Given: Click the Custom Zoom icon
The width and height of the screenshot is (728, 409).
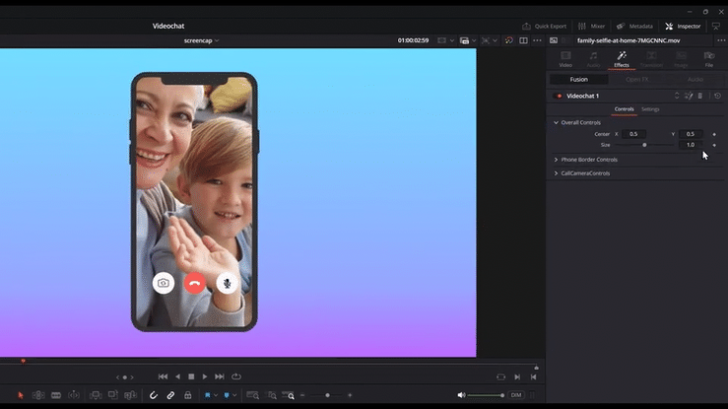Looking at the screenshot, I should (288, 395).
